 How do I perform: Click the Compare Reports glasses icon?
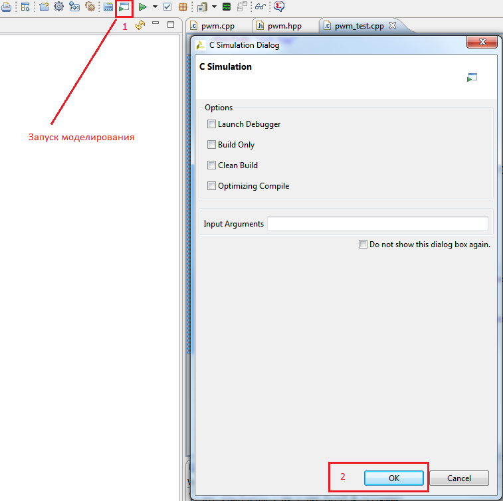coord(260,7)
